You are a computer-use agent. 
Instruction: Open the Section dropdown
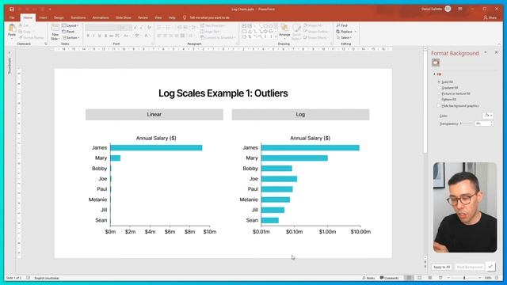pyautogui.click(x=71, y=38)
